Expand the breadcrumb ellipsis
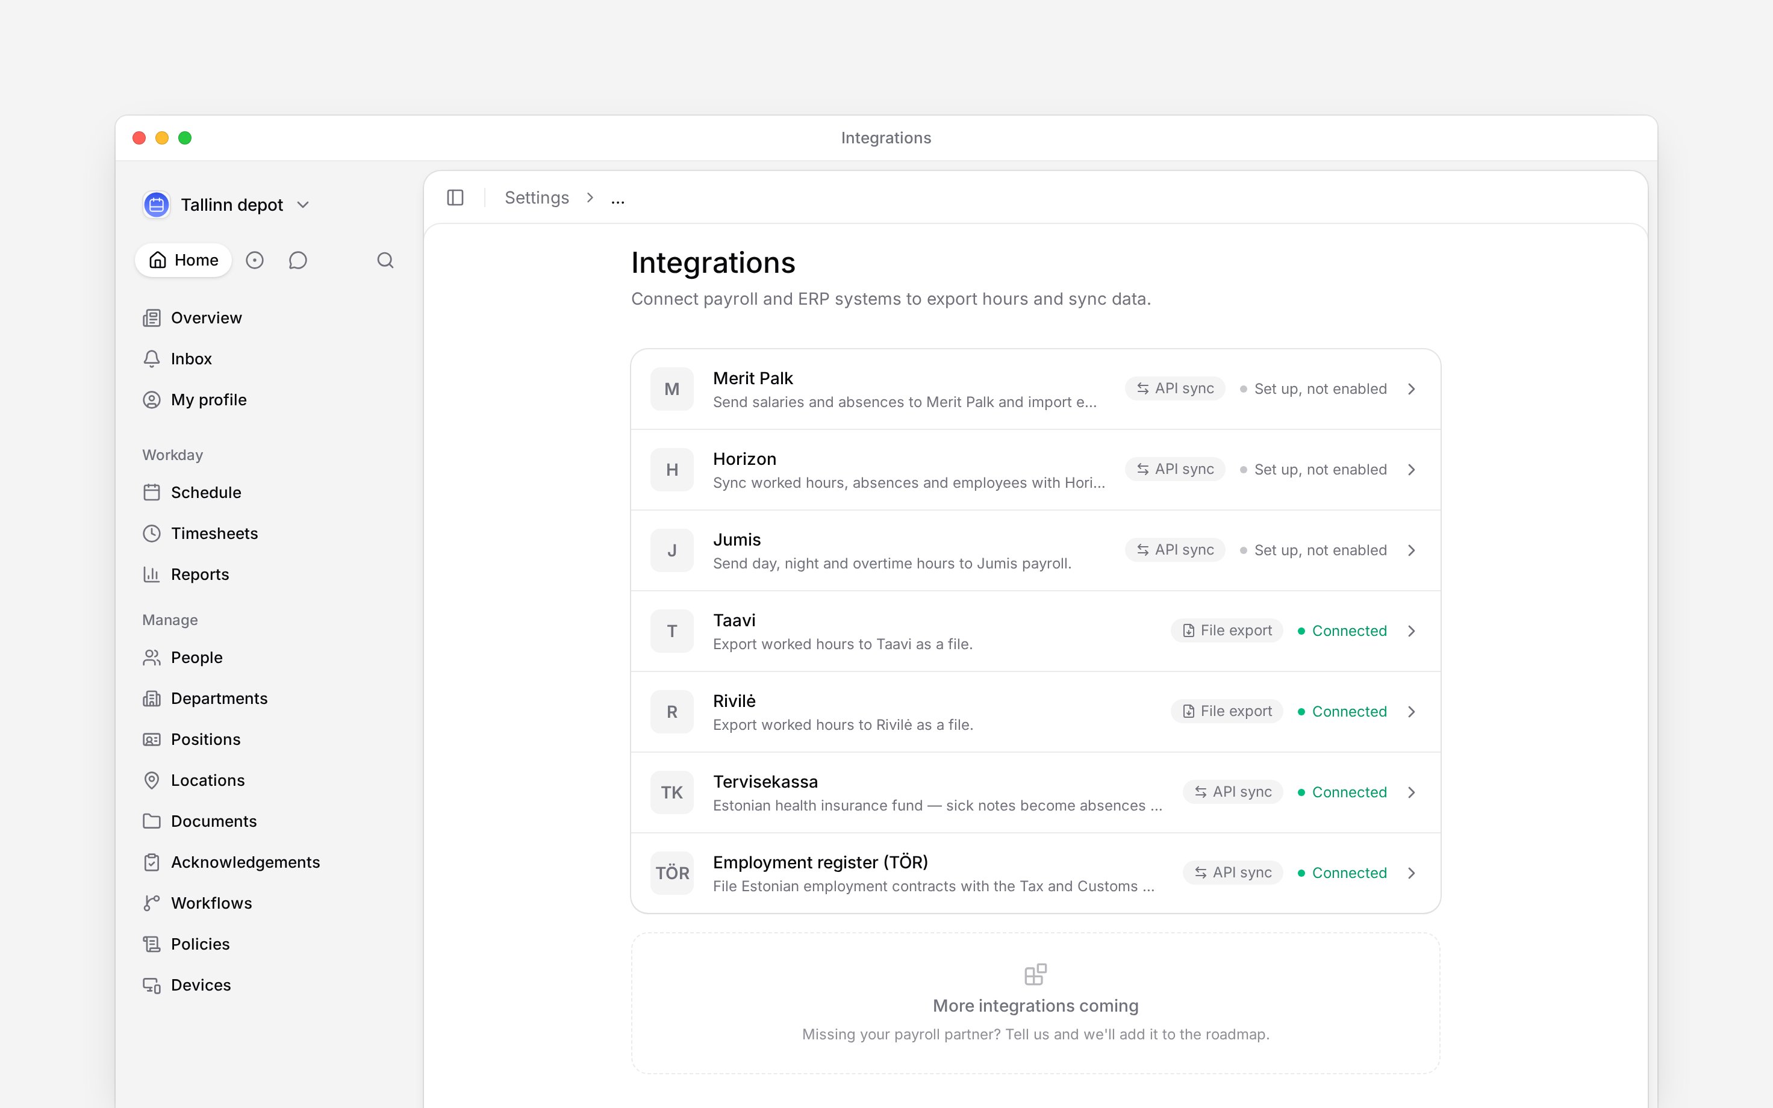This screenshot has height=1108, width=1773. (x=618, y=199)
